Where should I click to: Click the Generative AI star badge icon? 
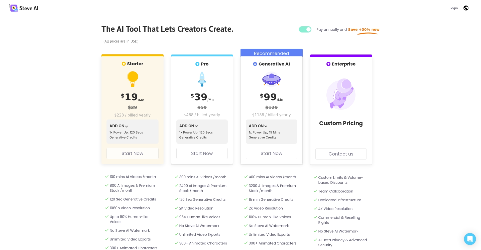[255, 64]
